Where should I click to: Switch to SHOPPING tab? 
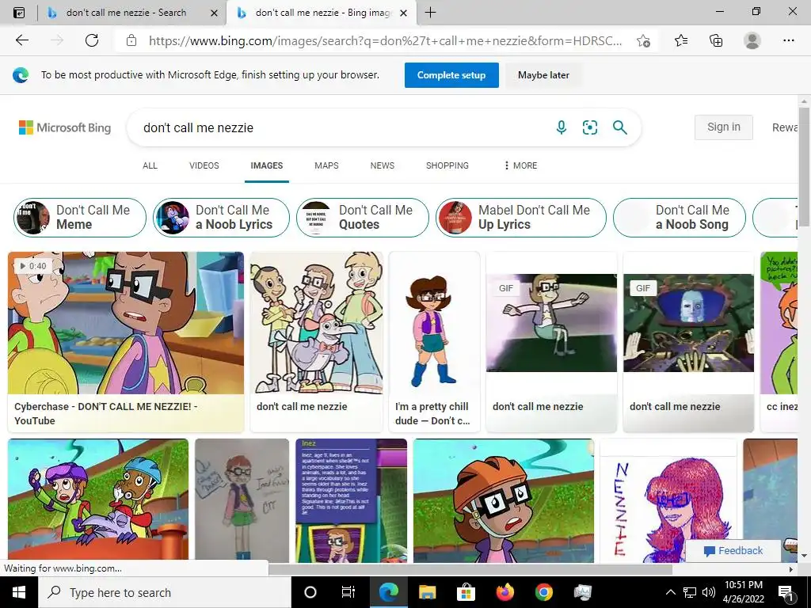pyautogui.click(x=447, y=165)
